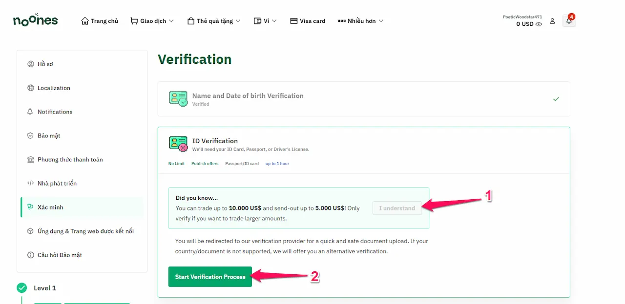Toggle balance visibility eye icon

click(539, 24)
